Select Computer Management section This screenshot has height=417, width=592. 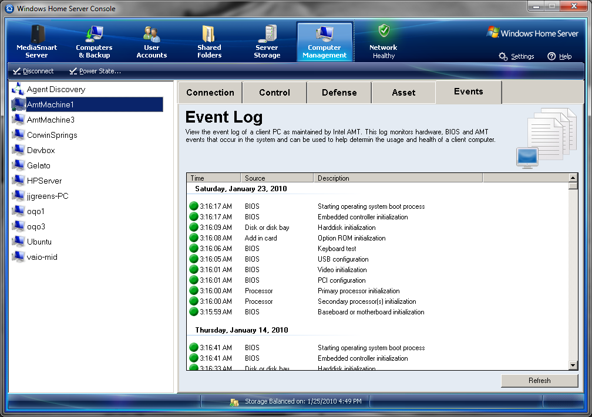coord(325,42)
